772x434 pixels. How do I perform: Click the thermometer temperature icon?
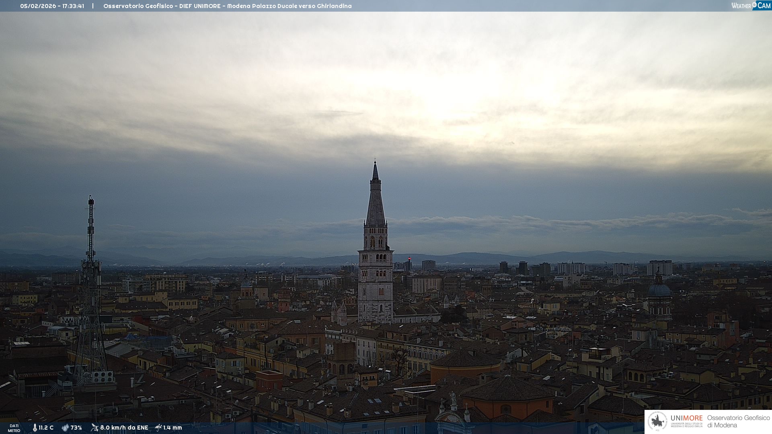[35, 428]
